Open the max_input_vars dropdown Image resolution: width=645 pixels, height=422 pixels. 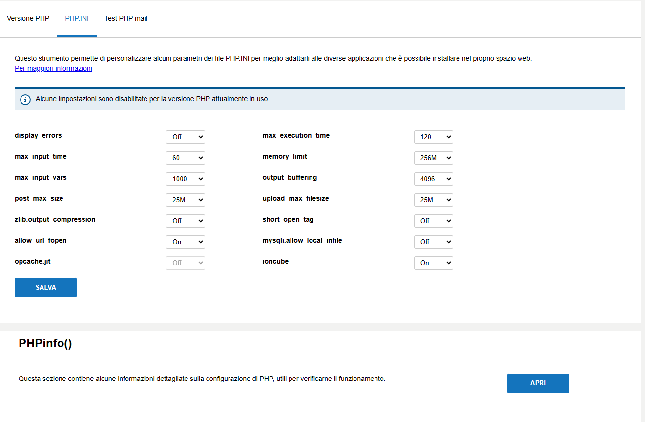(185, 179)
